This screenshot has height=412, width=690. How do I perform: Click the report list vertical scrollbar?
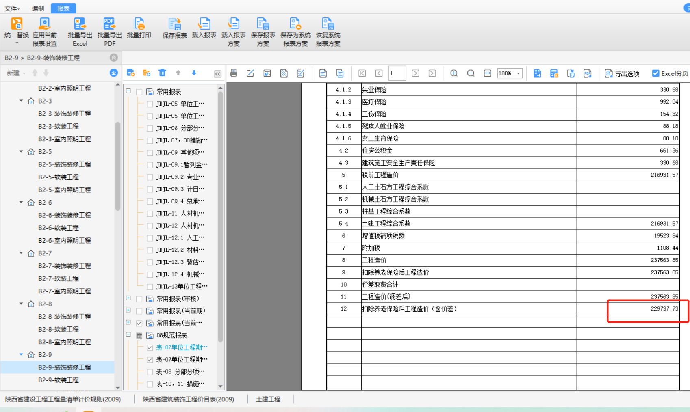(x=221, y=217)
